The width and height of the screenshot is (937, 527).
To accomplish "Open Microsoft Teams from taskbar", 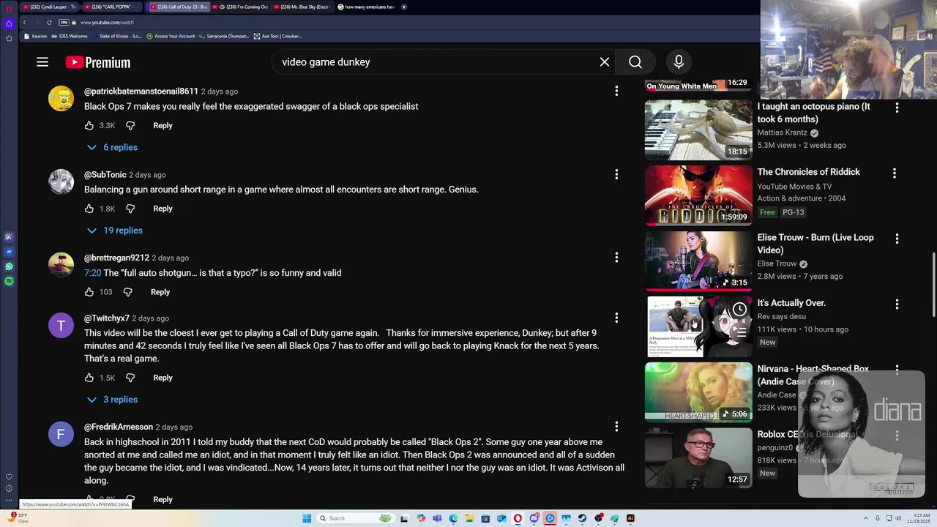I will tap(437, 518).
